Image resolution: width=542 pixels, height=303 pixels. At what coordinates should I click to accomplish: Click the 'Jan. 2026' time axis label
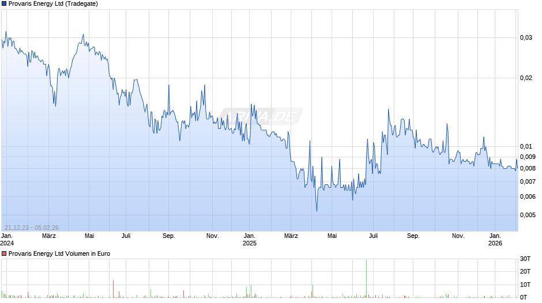pyautogui.click(x=495, y=240)
